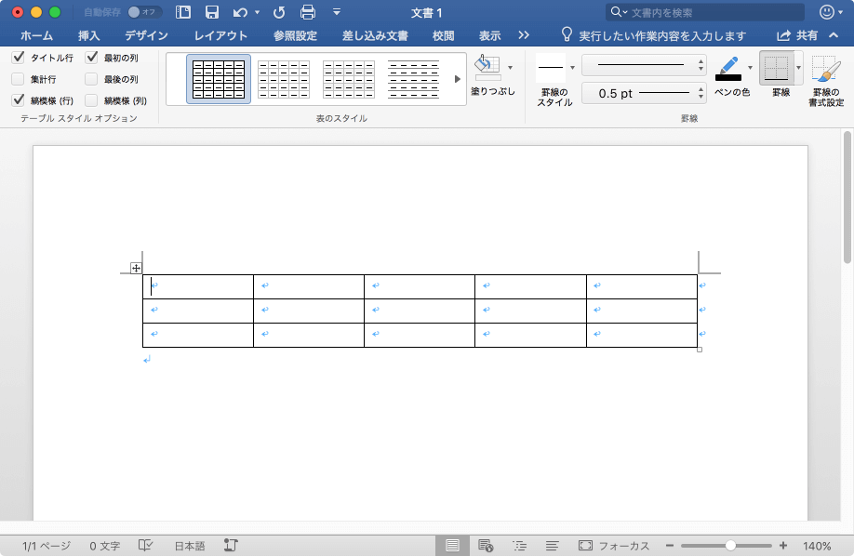
Task: Switch to web layout view
Action: point(486,545)
